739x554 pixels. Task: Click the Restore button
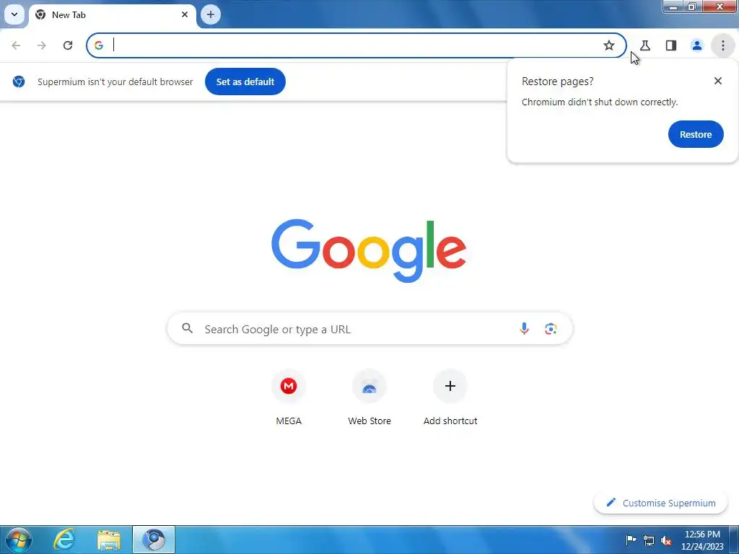click(x=696, y=134)
